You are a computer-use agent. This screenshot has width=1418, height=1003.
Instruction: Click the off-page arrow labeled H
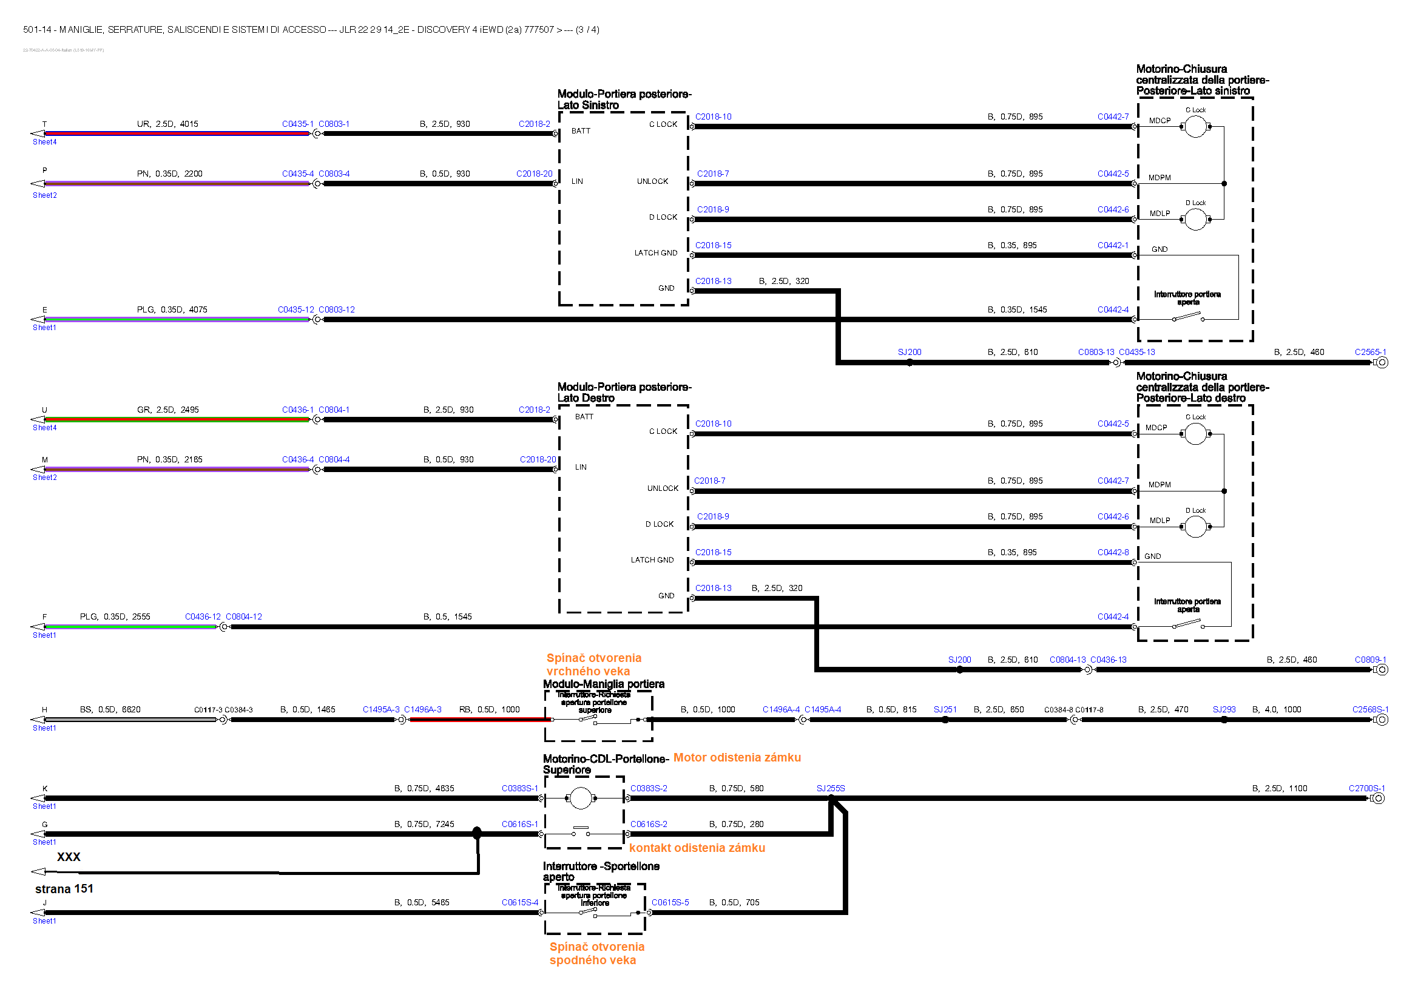click(38, 720)
